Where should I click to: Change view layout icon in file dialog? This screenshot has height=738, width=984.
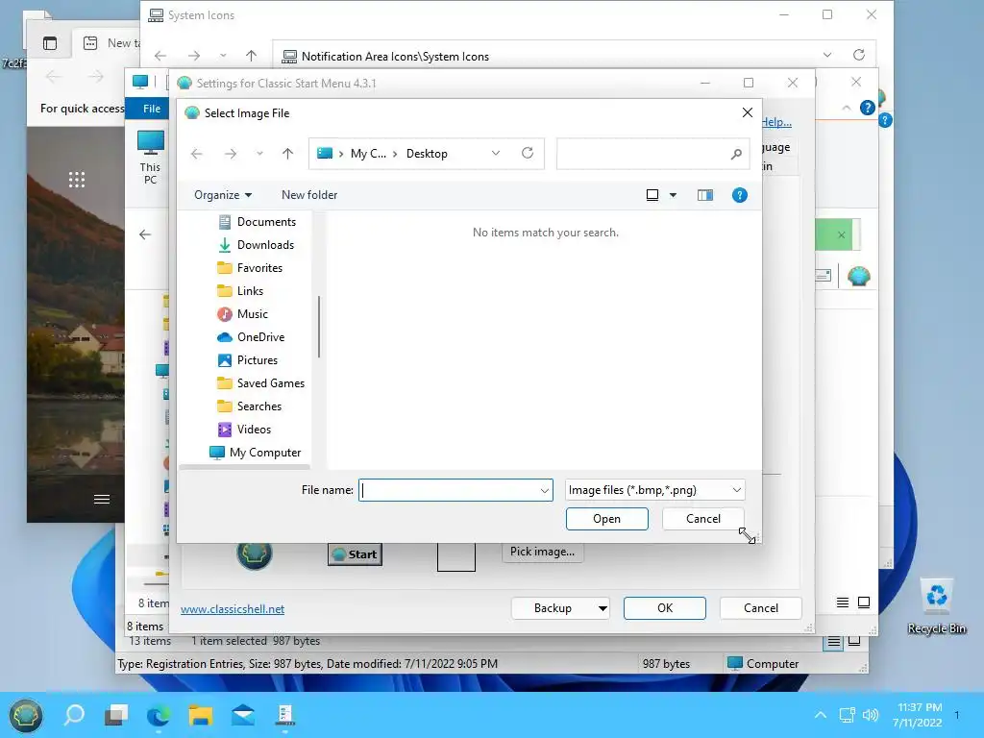pyautogui.click(x=652, y=195)
